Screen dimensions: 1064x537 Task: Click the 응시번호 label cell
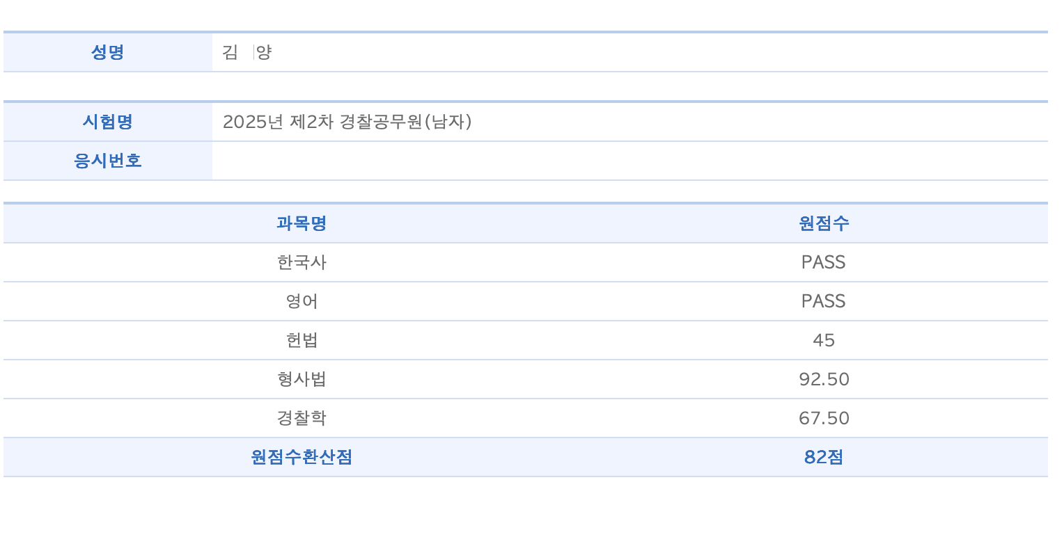pos(108,161)
